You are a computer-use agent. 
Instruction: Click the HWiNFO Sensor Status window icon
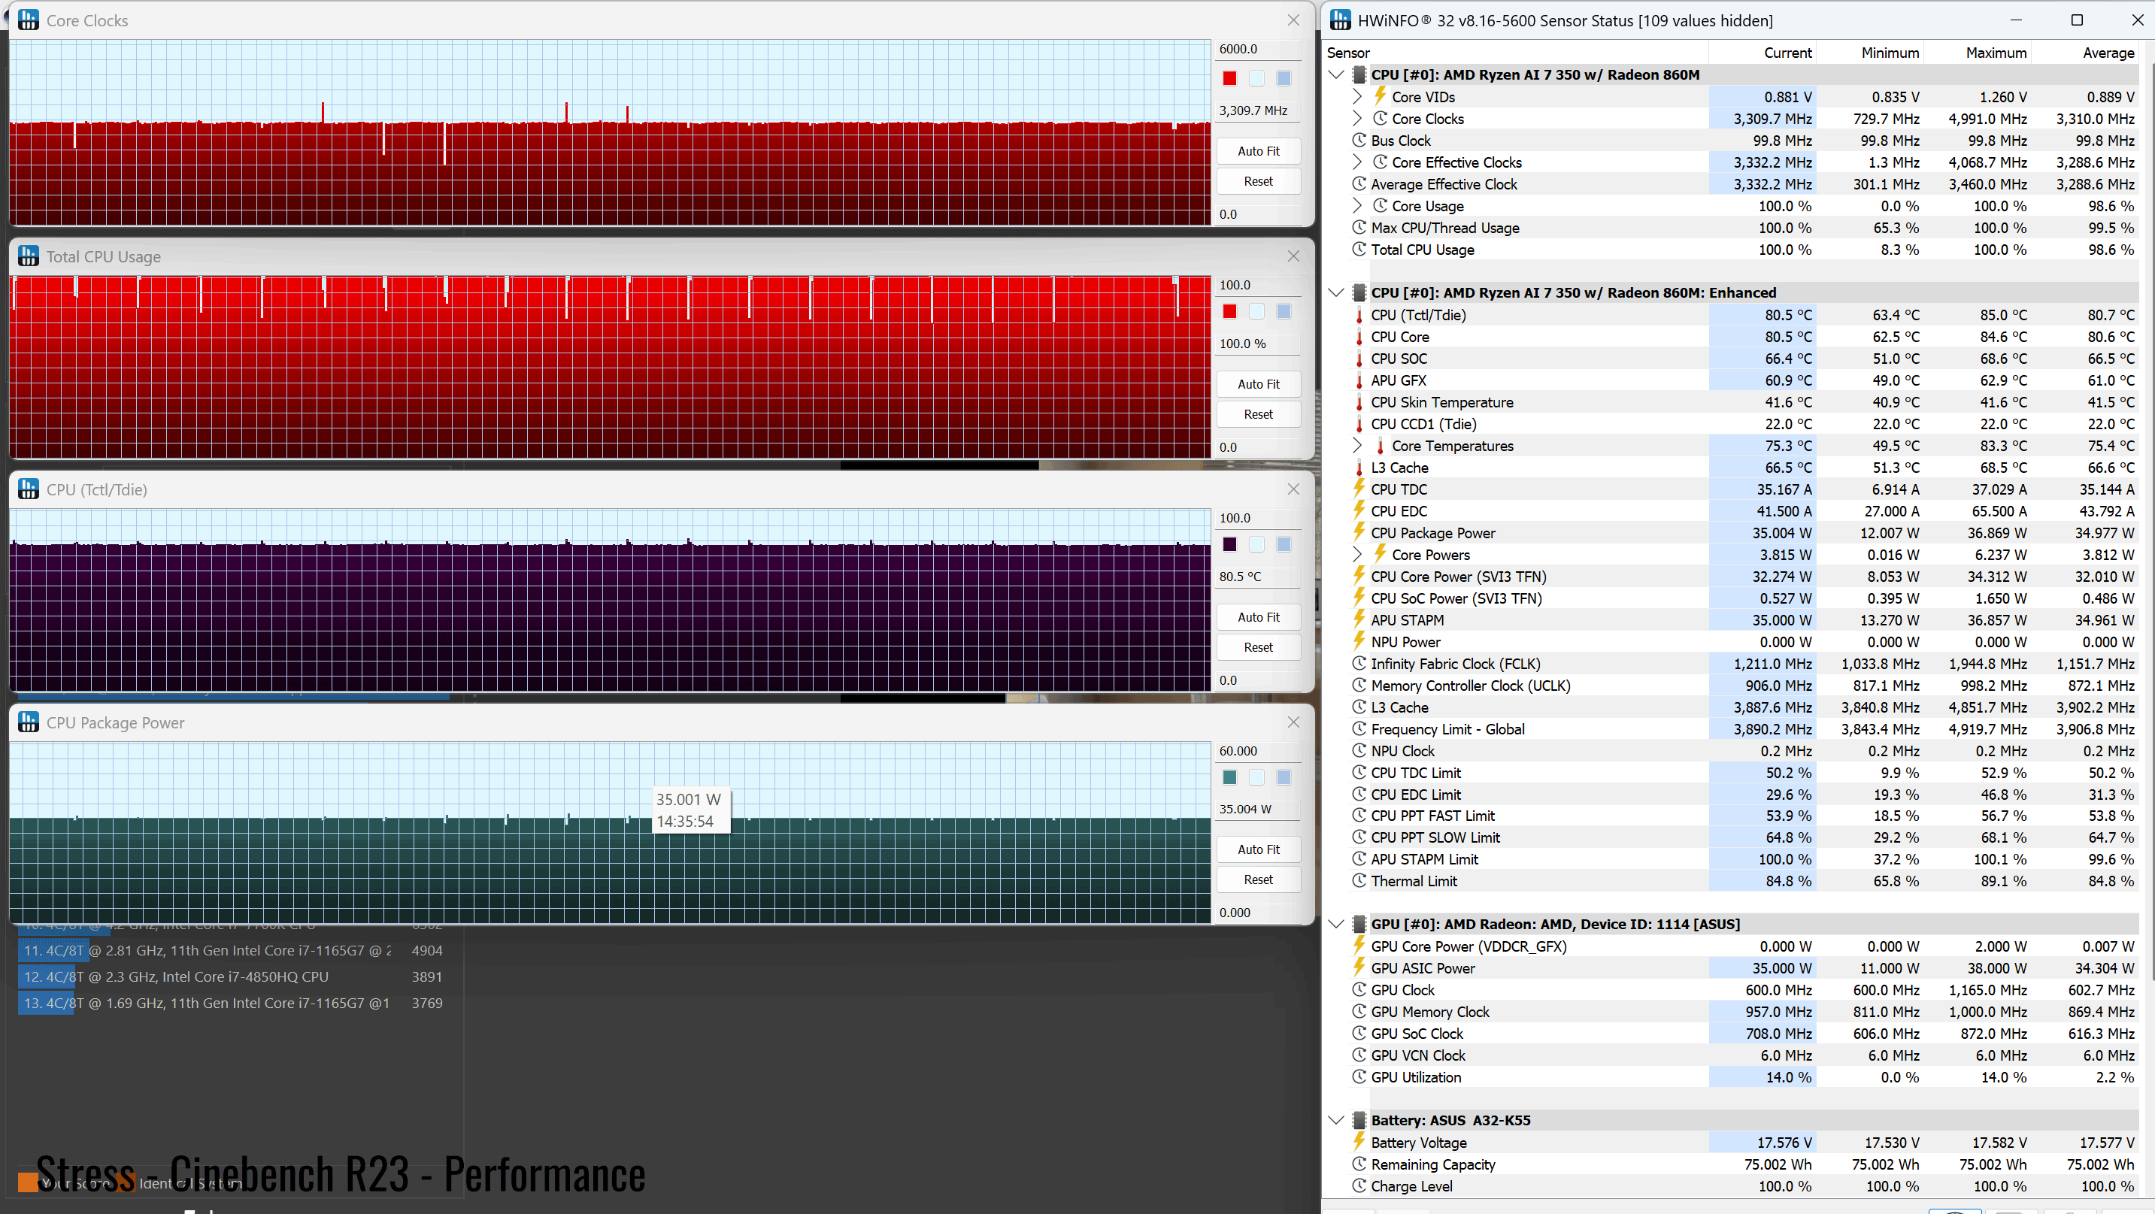[1340, 20]
